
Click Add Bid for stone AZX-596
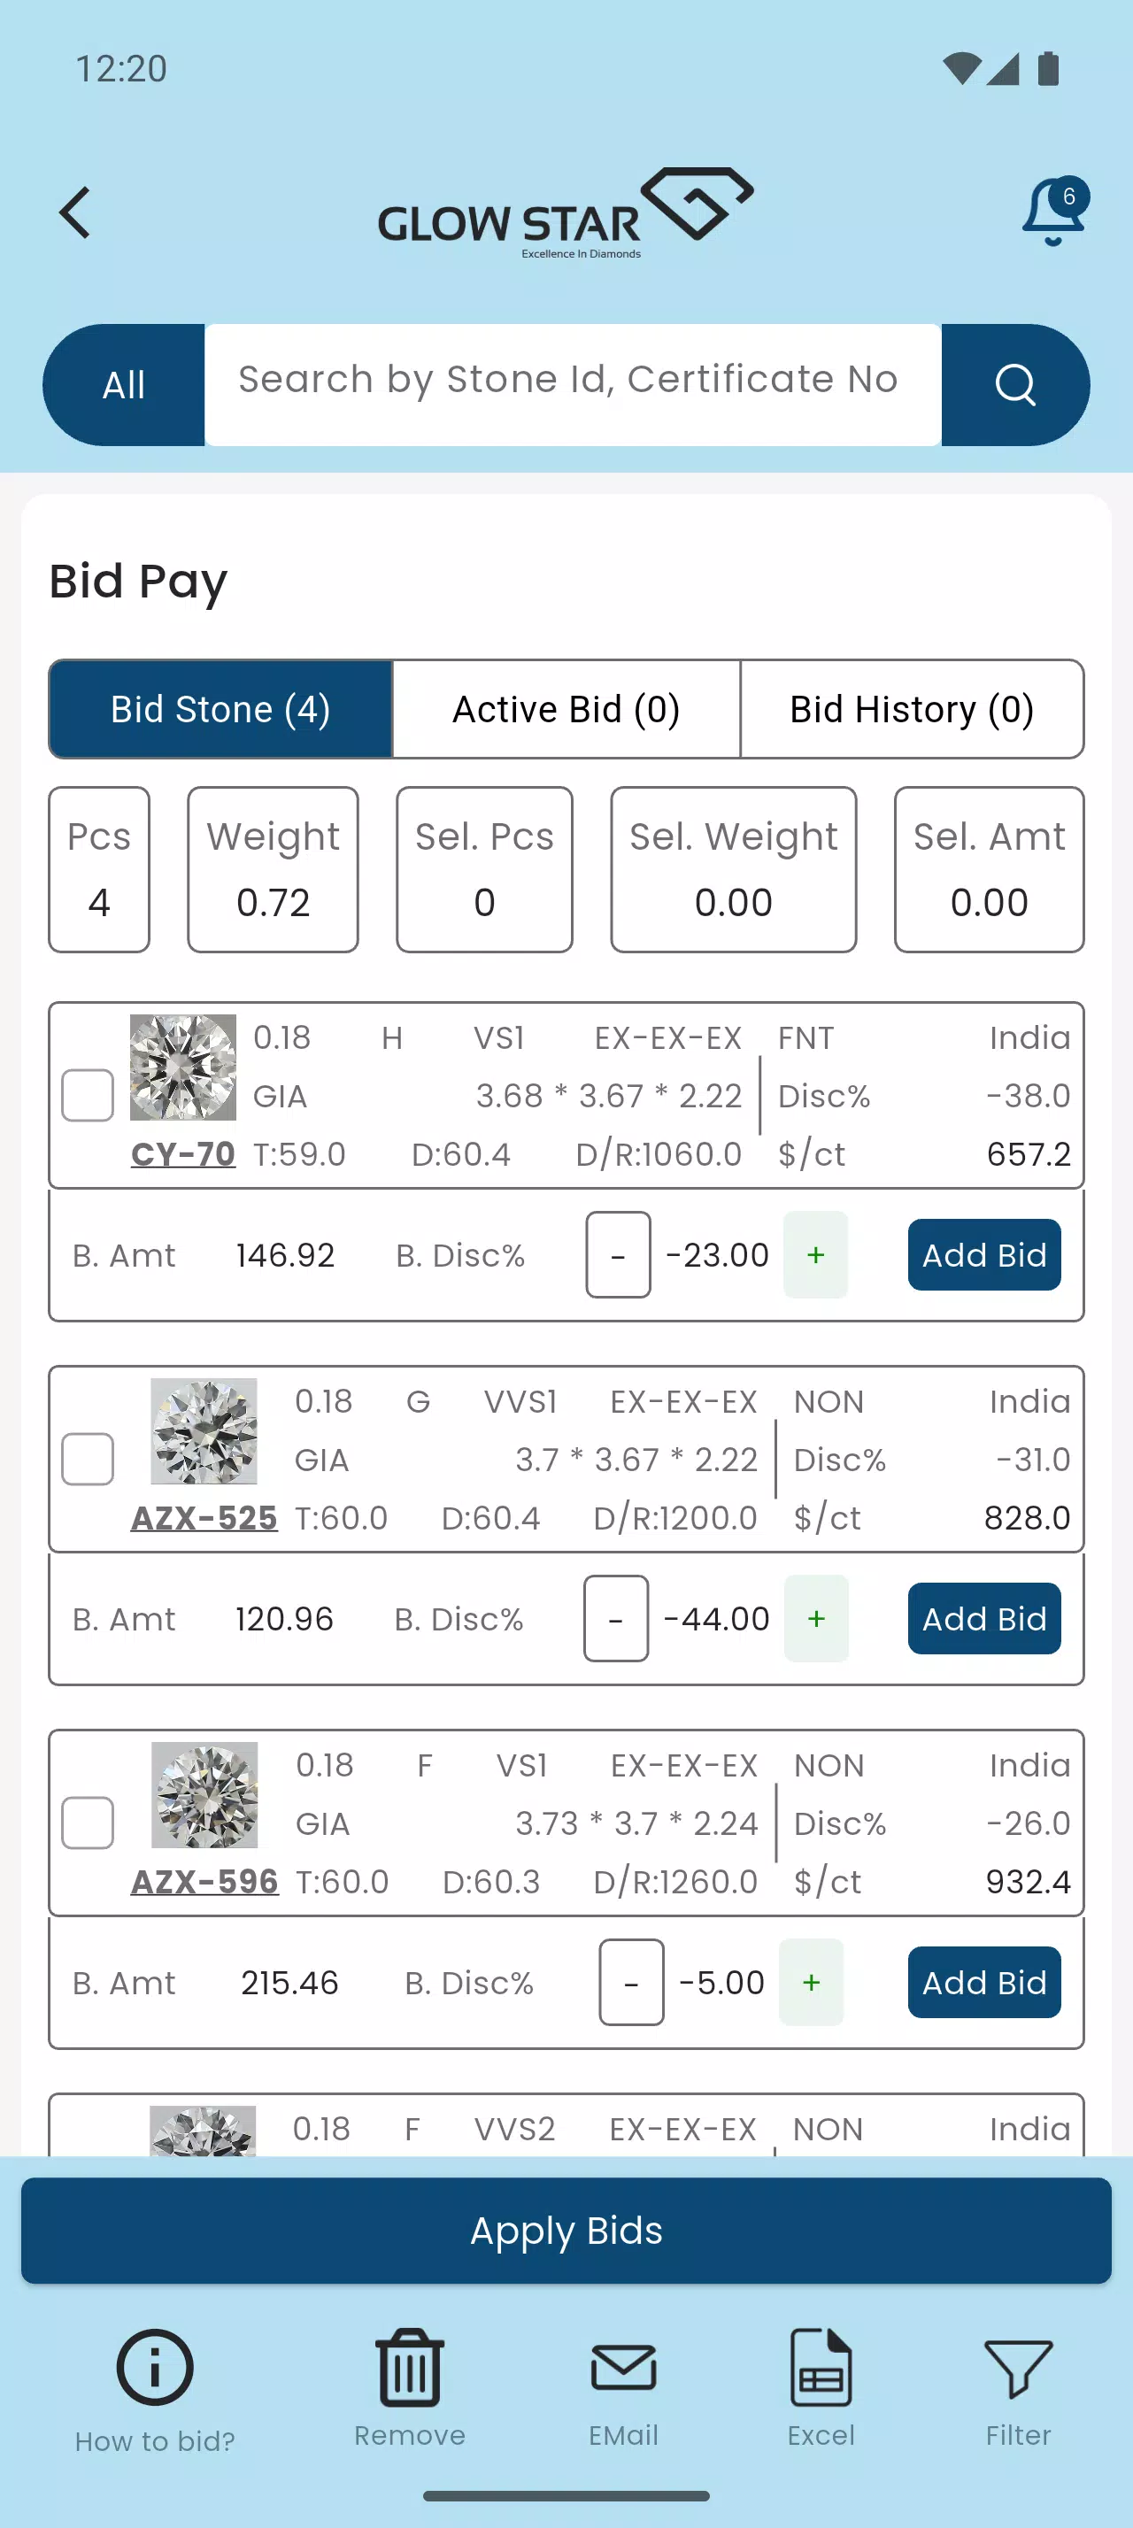pyautogui.click(x=984, y=1981)
